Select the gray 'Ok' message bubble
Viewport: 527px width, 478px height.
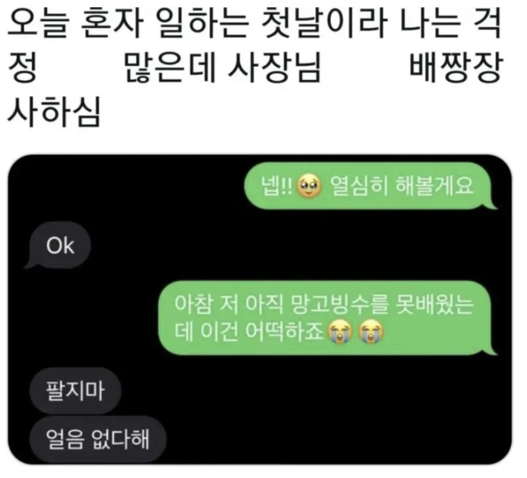pos(58,245)
